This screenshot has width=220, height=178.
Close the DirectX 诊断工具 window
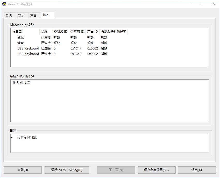click(x=214, y=4)
